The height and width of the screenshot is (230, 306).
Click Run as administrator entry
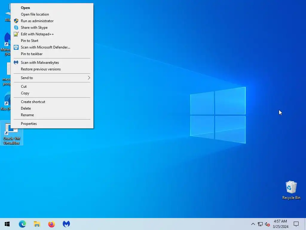52,21
